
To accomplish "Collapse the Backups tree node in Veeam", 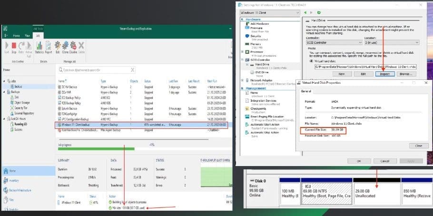I will pyautogui.click(x=4, y=92).
